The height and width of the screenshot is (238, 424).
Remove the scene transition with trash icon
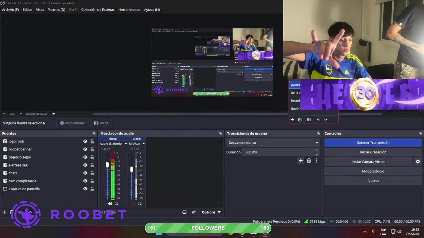pyautogui.click(x=309, y=161)
